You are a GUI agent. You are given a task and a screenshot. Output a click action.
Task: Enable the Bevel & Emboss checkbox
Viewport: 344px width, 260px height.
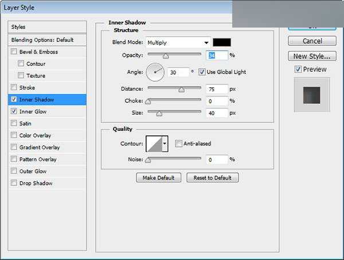click(14, 52)
